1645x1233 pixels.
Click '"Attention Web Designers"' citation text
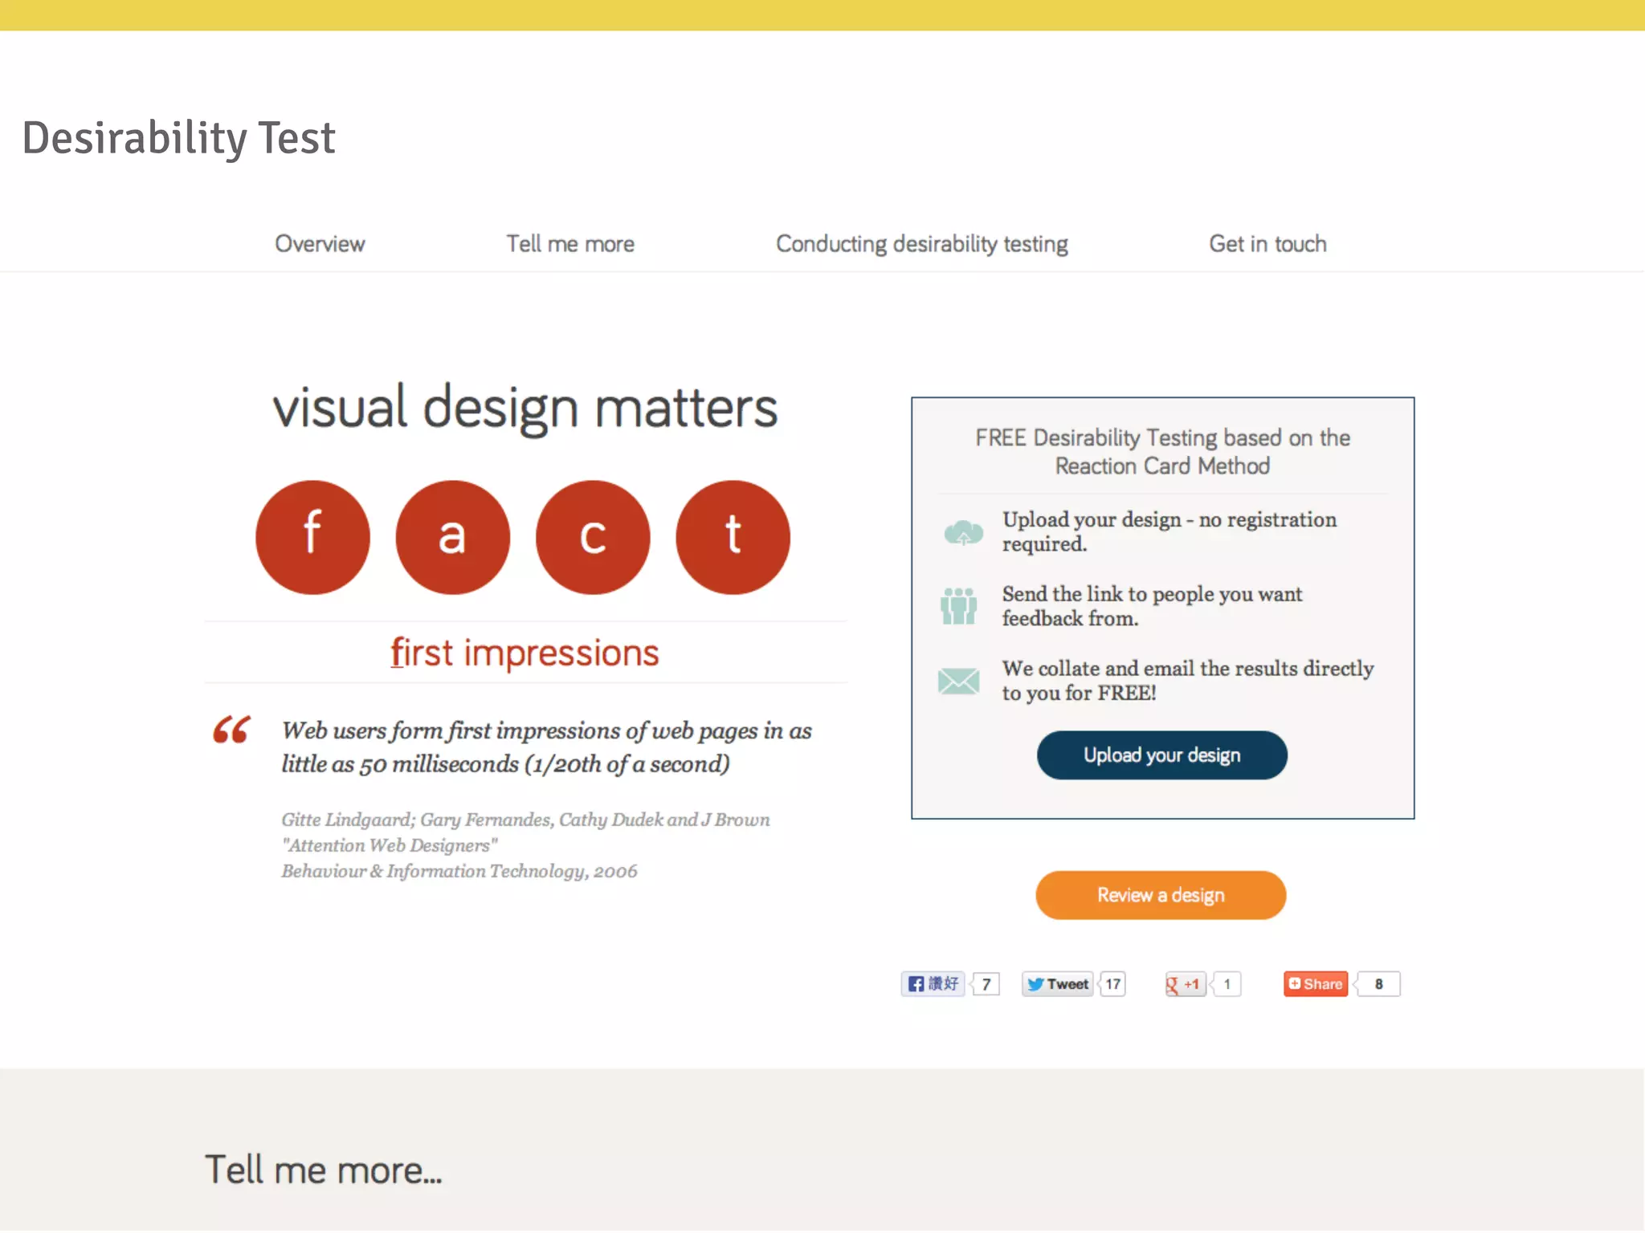coord(390,845)
